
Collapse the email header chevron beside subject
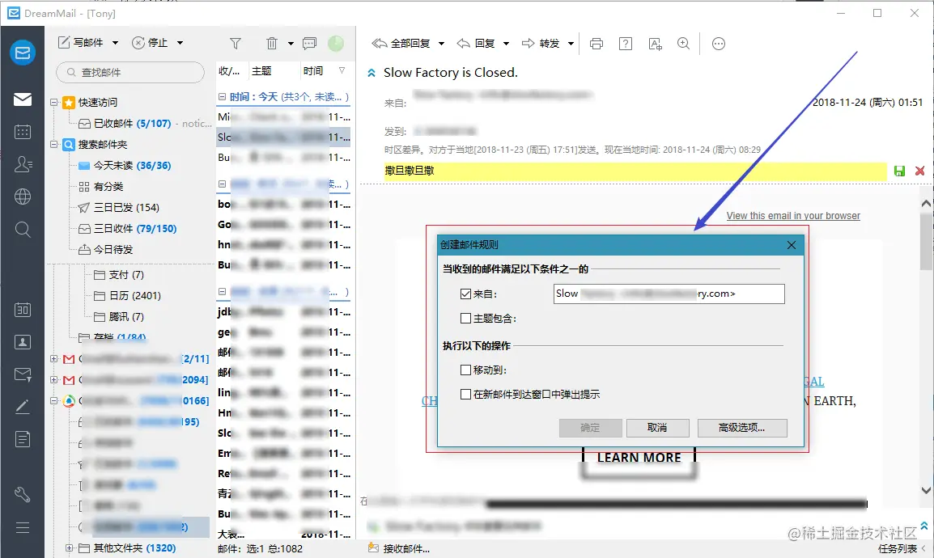(371, 73)
